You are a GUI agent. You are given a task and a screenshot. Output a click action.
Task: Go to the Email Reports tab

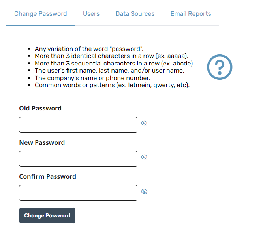coord(191,14)
